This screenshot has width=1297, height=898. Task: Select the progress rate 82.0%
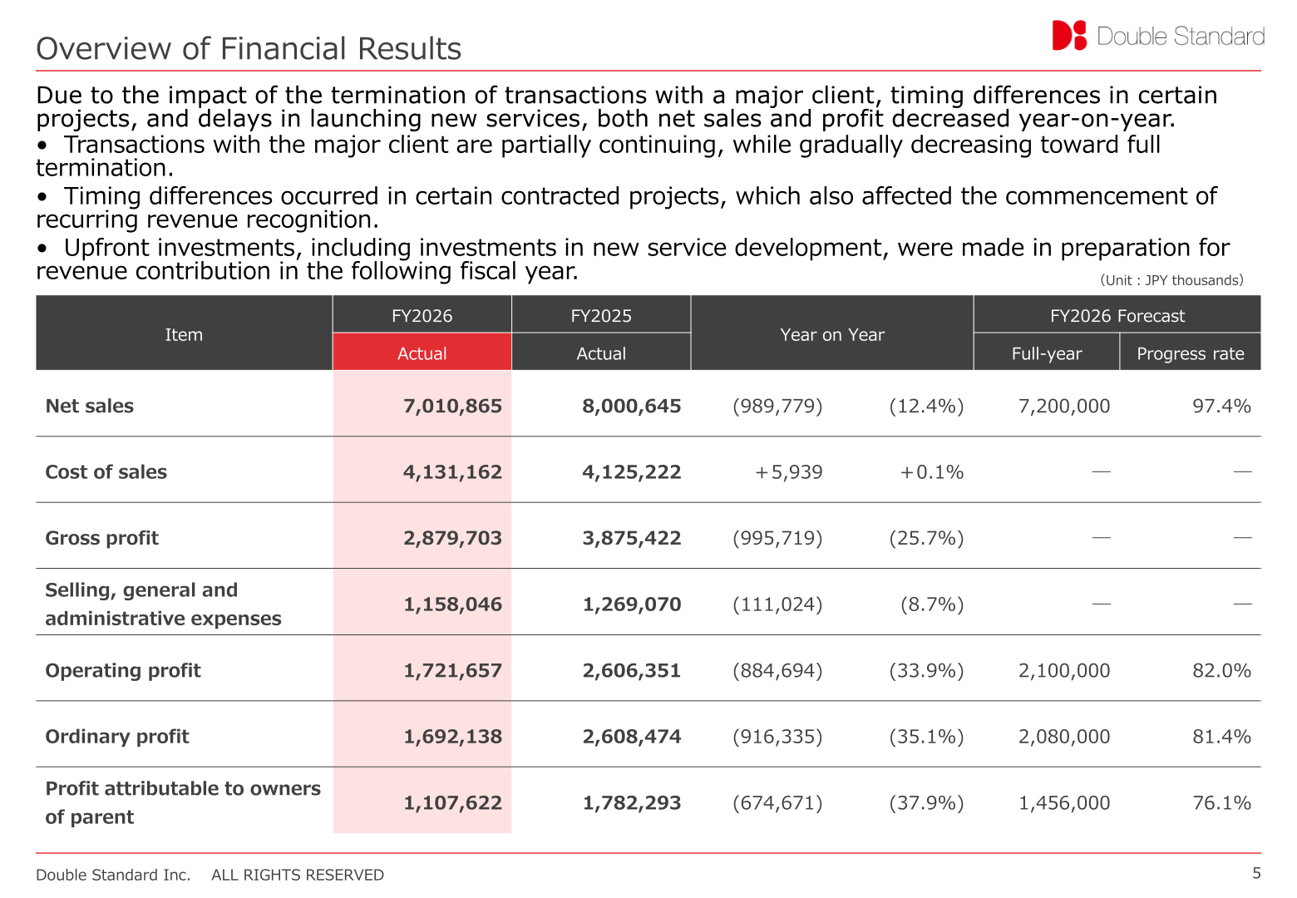click(x=1221, y=670)
